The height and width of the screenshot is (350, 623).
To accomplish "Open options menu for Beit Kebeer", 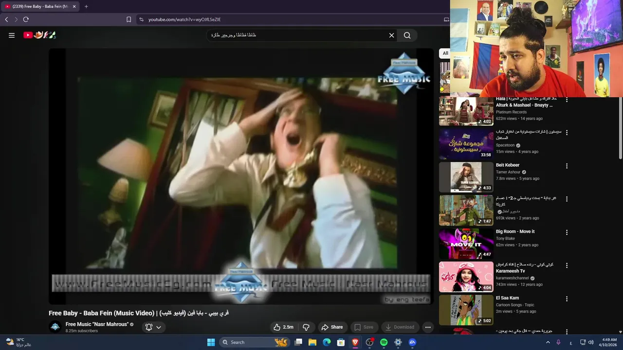I will [567, 166].
